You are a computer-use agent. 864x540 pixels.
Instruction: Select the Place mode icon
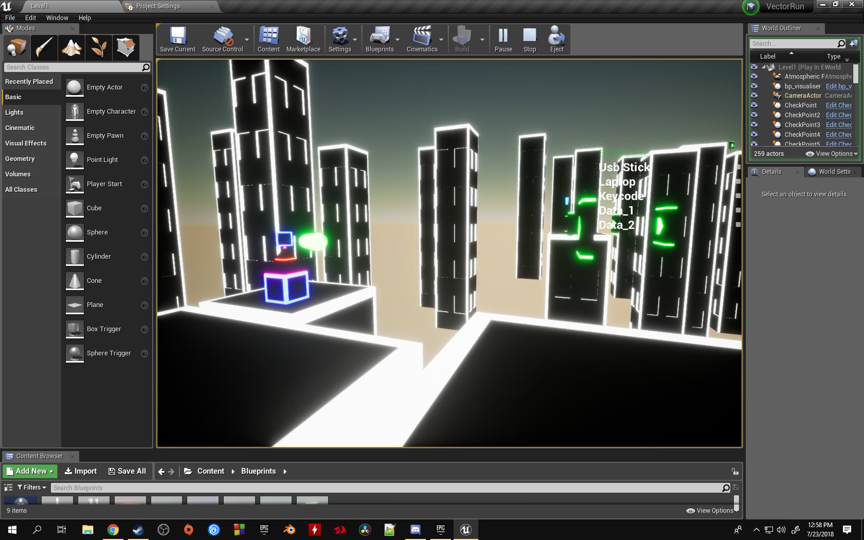pyautogui.click(x=17, y=47)
